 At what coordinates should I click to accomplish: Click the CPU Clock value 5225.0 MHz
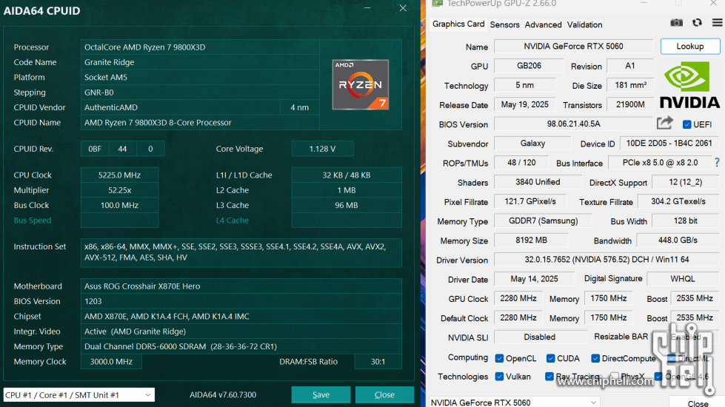[x=119, y=175]
